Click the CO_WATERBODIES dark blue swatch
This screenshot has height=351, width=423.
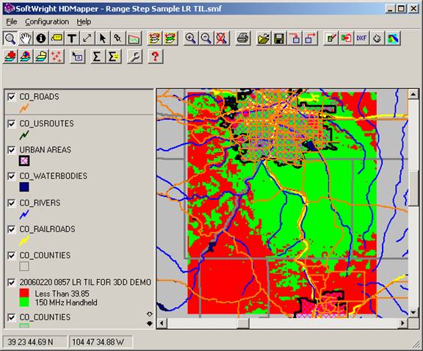click(x=24, y=187)
